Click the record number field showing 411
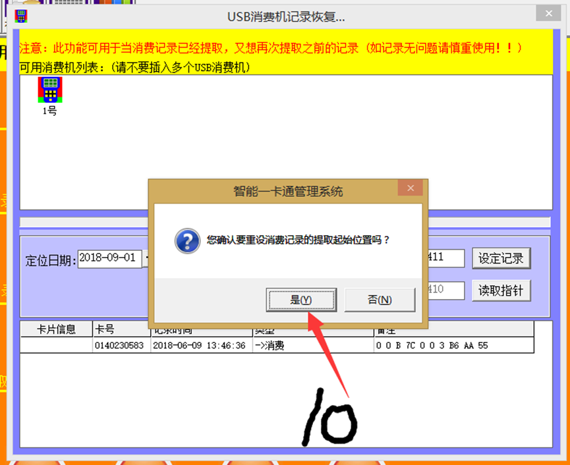570x465 pixels. (x=445, y=258)
